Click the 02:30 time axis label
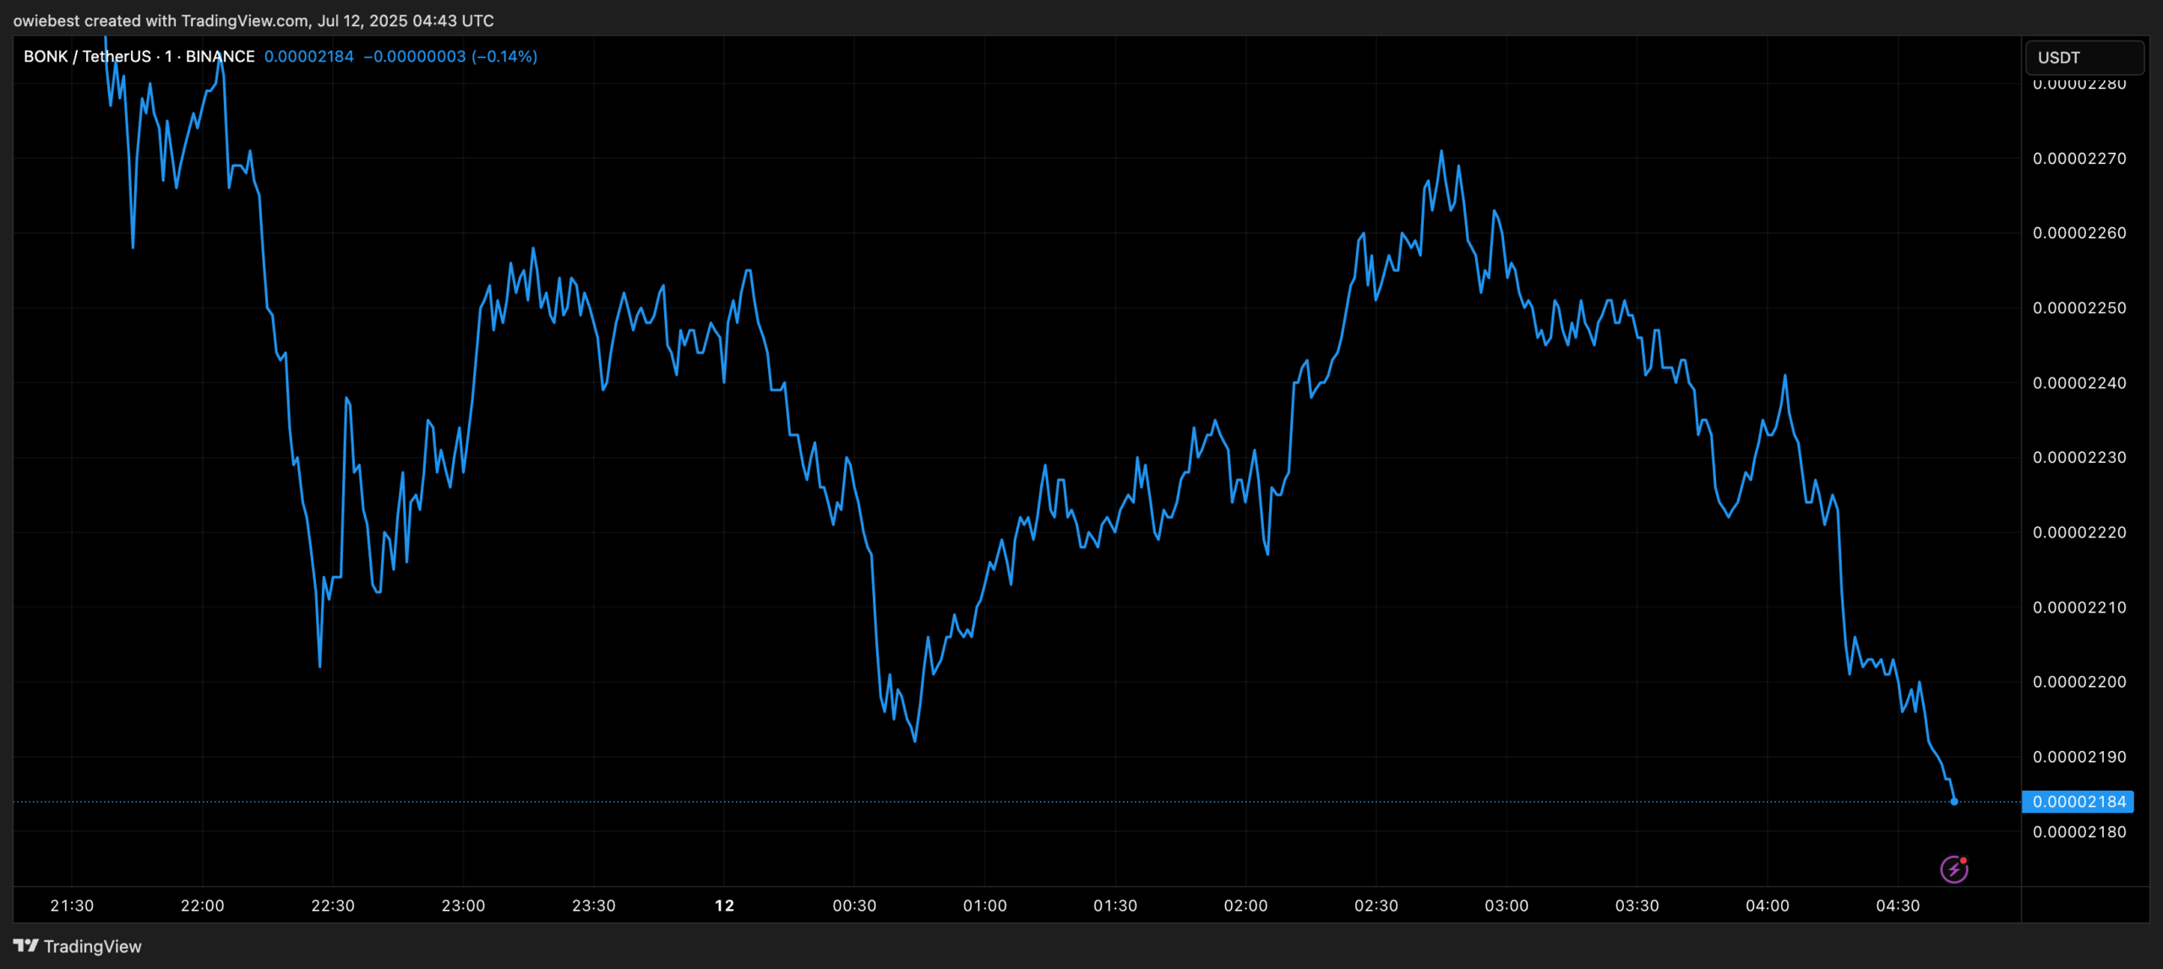This screenshot has height=969, width=2163. tap(1376, 906)
